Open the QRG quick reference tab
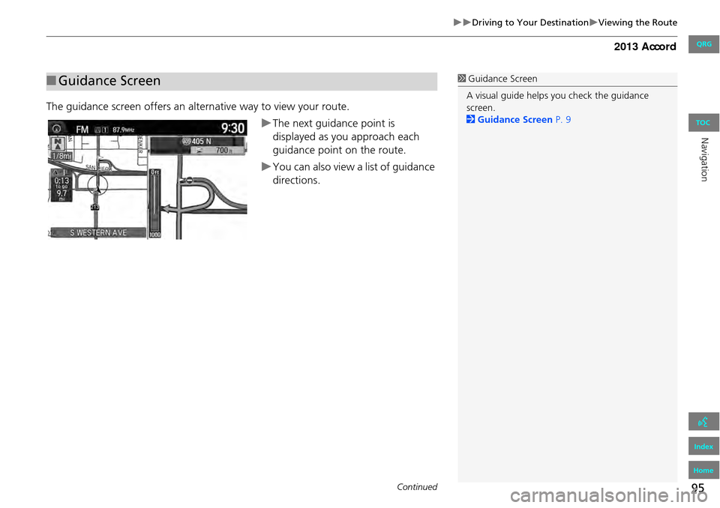The image size is (720, 508). pos(703,44)
